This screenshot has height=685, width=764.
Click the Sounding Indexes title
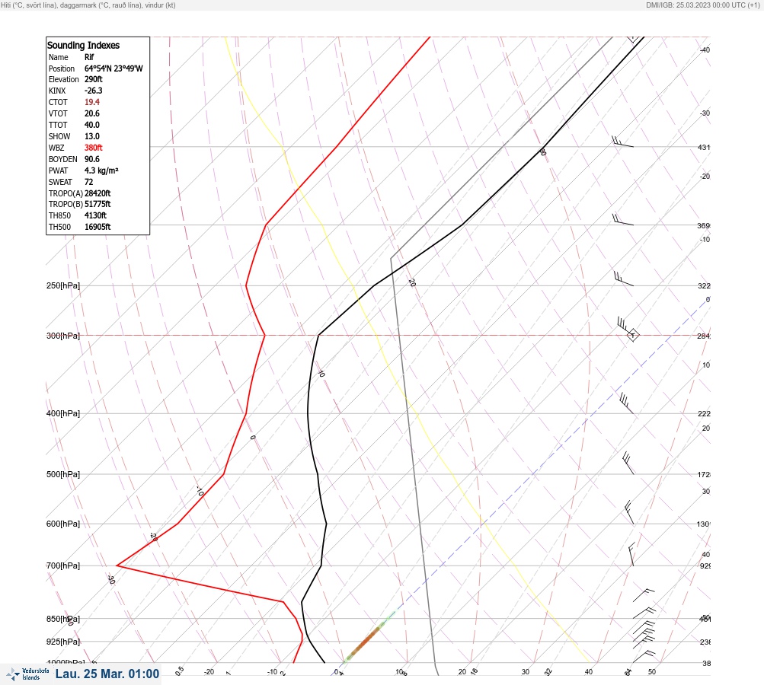(83, 45)
